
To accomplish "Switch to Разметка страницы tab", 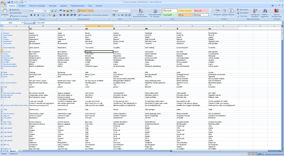I will 37,6.
